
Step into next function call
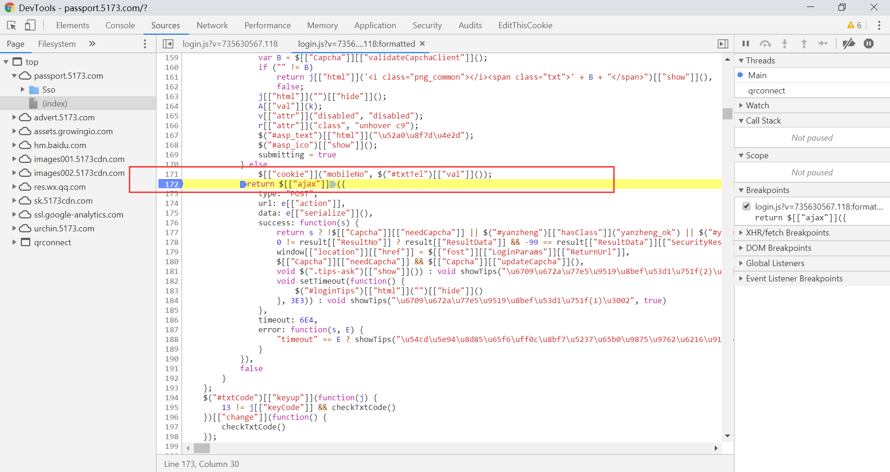click(x=785, y=43)
